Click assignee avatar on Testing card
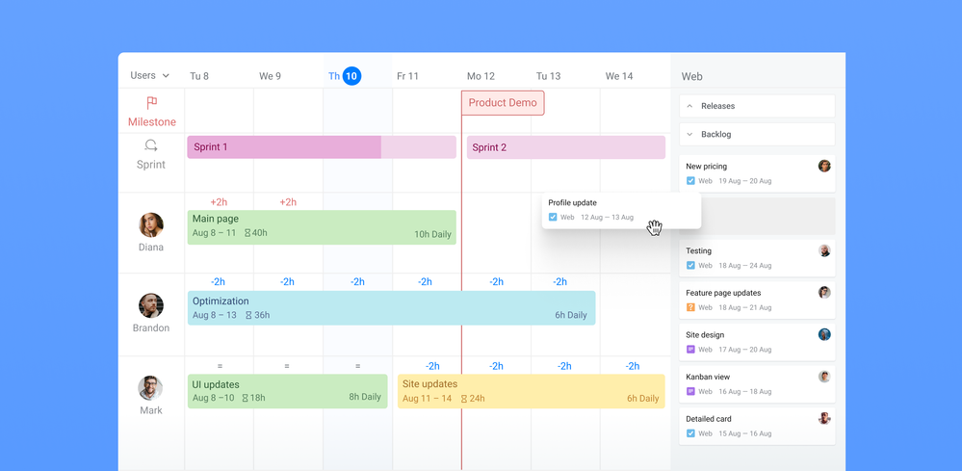The image size is (962, 471). pos(824,250)
